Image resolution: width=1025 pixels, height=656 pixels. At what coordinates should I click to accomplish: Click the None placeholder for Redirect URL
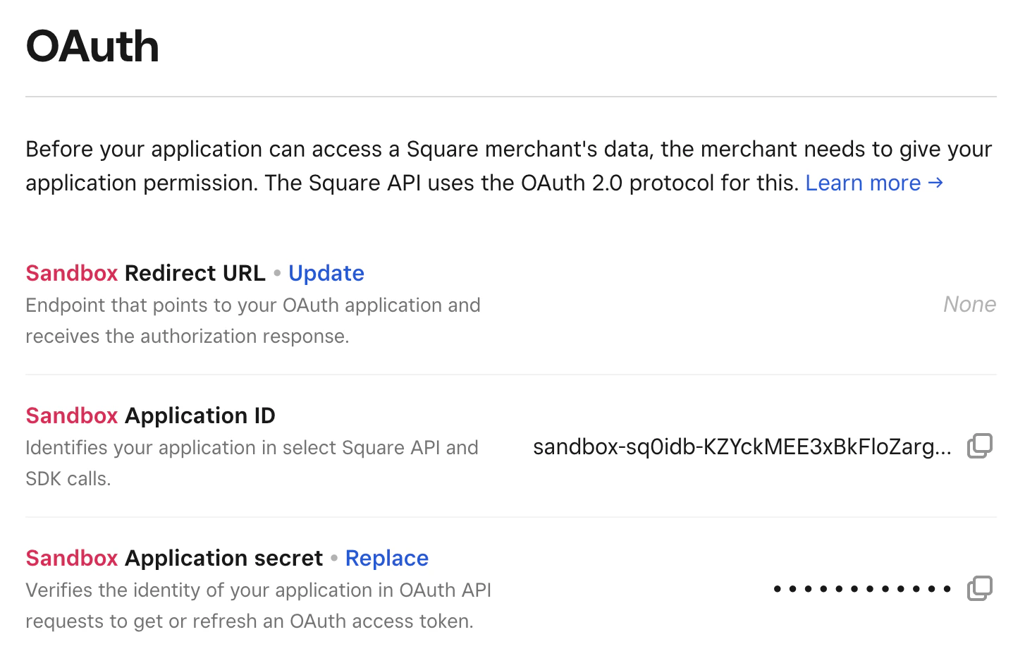coord(970,304)
